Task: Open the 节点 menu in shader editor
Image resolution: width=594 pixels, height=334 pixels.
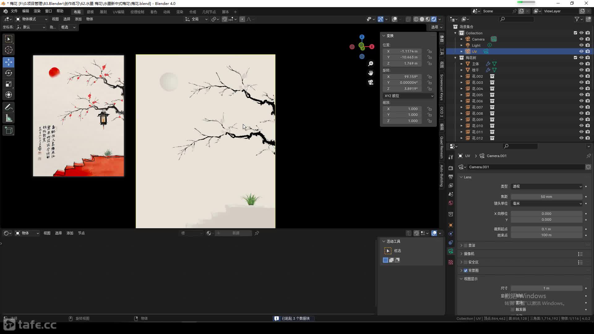Action: coord(81,233)
